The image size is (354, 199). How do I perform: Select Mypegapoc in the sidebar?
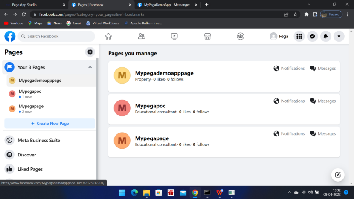click(51, 94)
